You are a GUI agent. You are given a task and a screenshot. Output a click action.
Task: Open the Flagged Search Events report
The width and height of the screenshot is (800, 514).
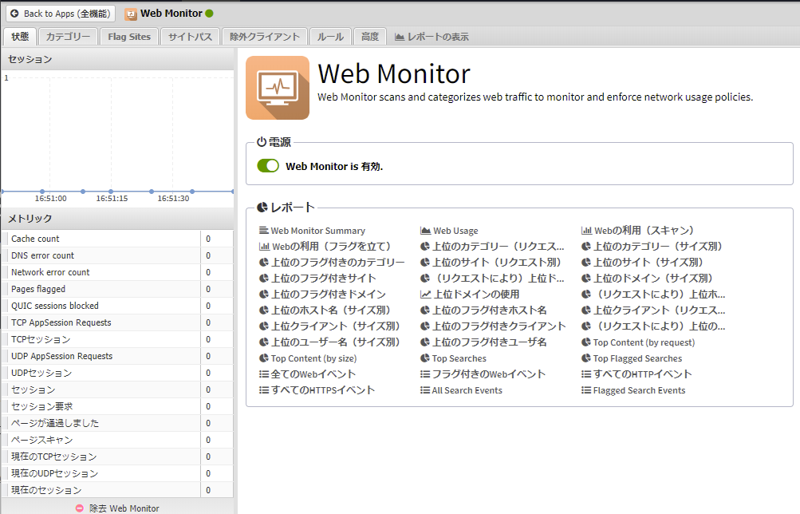click(639, 390)
